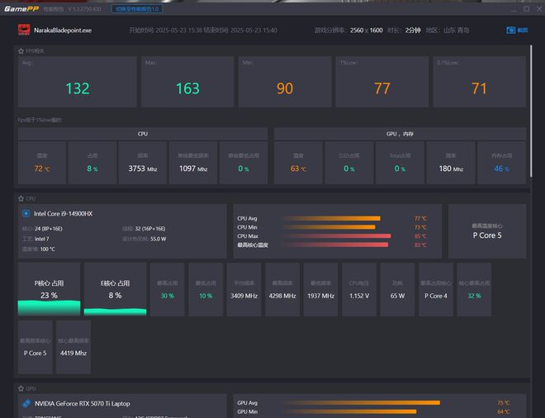
Task: Click the screenshot camera icon
Action: click(x=510, y=30)
